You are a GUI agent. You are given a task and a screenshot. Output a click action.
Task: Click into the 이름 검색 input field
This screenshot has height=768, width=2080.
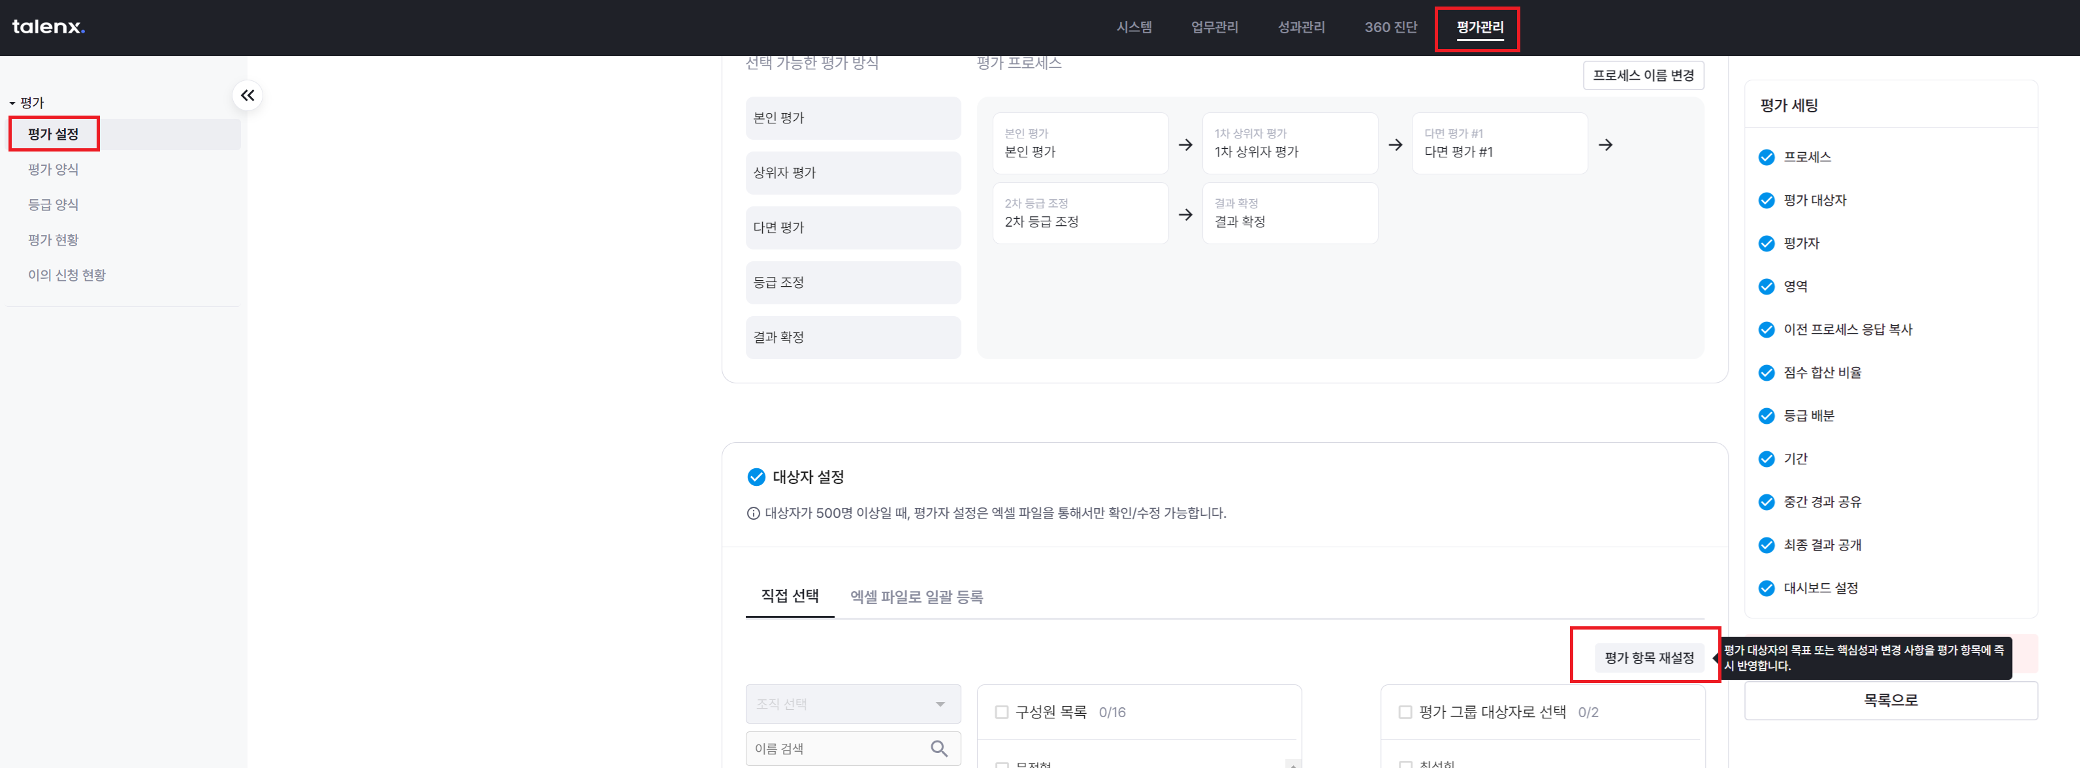(840, 748)
